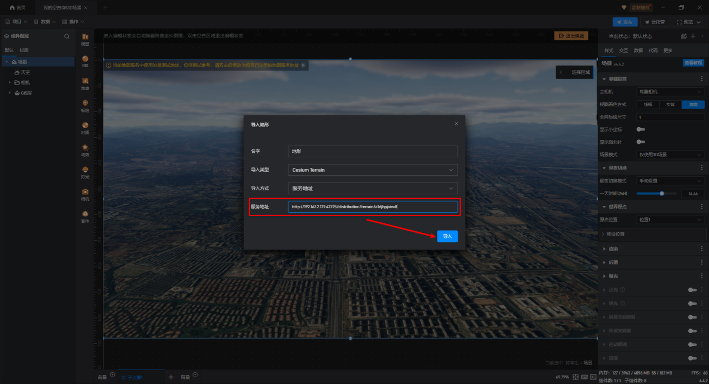Viewport: 709px width, 384px height.
Task: Open the 导入方式 dropdown
Action: [373, 189]
